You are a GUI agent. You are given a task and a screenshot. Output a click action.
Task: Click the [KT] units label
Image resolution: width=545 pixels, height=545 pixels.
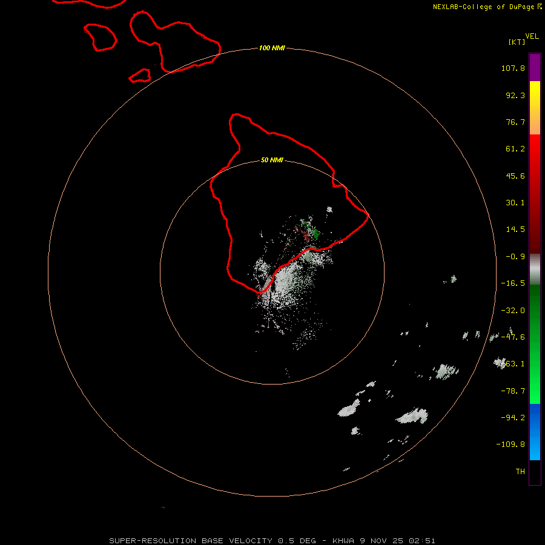pyautogui.click(x=517, y=42)
